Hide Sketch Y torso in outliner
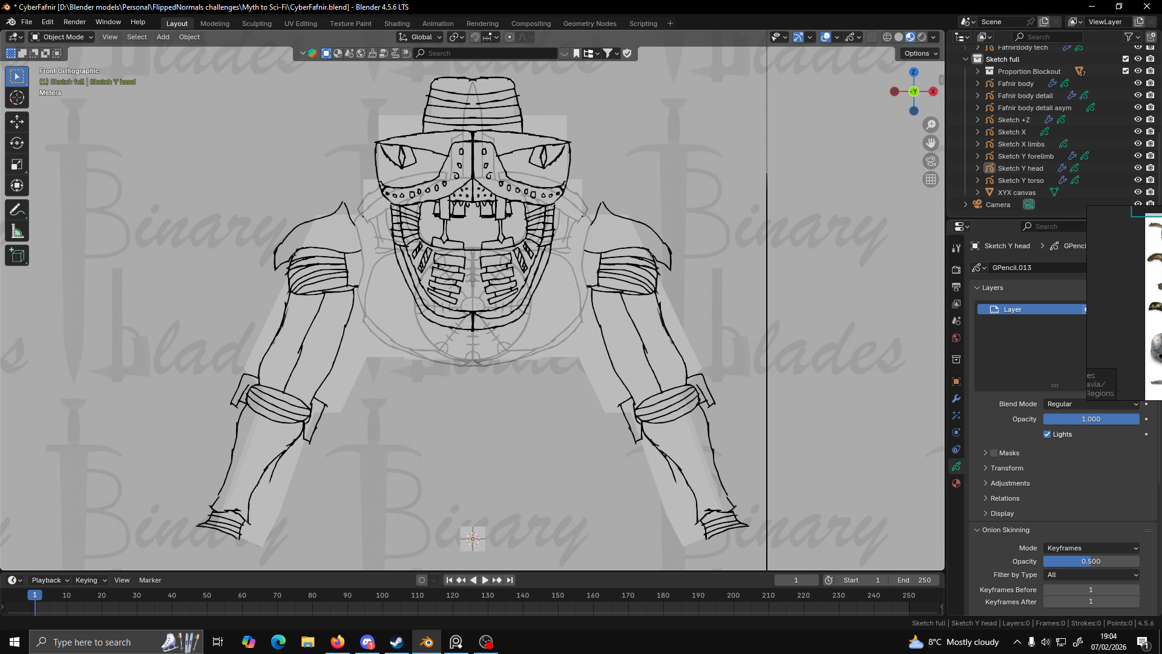 point(1138,180)
